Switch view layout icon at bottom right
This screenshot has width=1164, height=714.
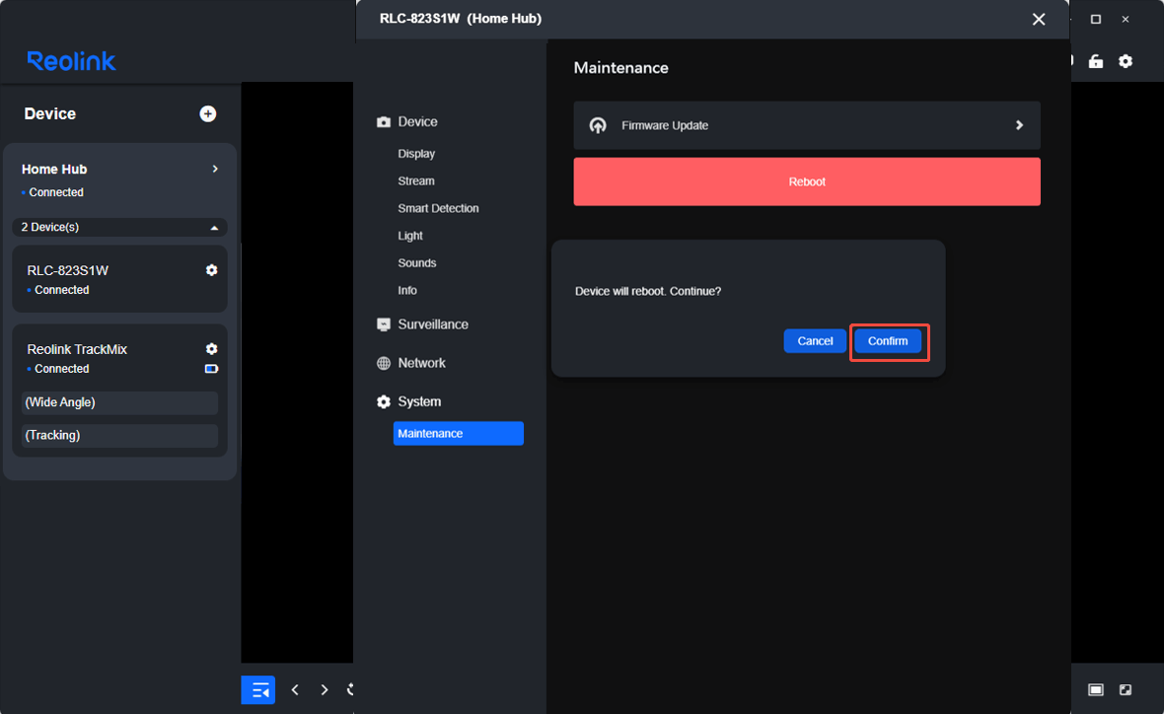[1096, 689]
